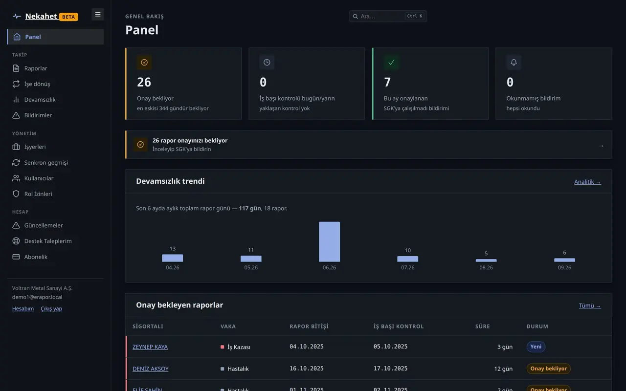This screenshot has width=626, height=391.
Task: Click the RAPOR BİTİŞİ column header
Action: click(x=309, y=326)
